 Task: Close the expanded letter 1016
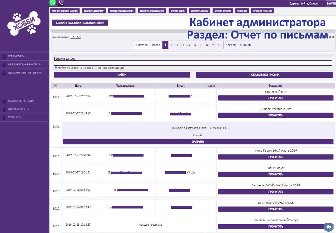tap(198, 142)
